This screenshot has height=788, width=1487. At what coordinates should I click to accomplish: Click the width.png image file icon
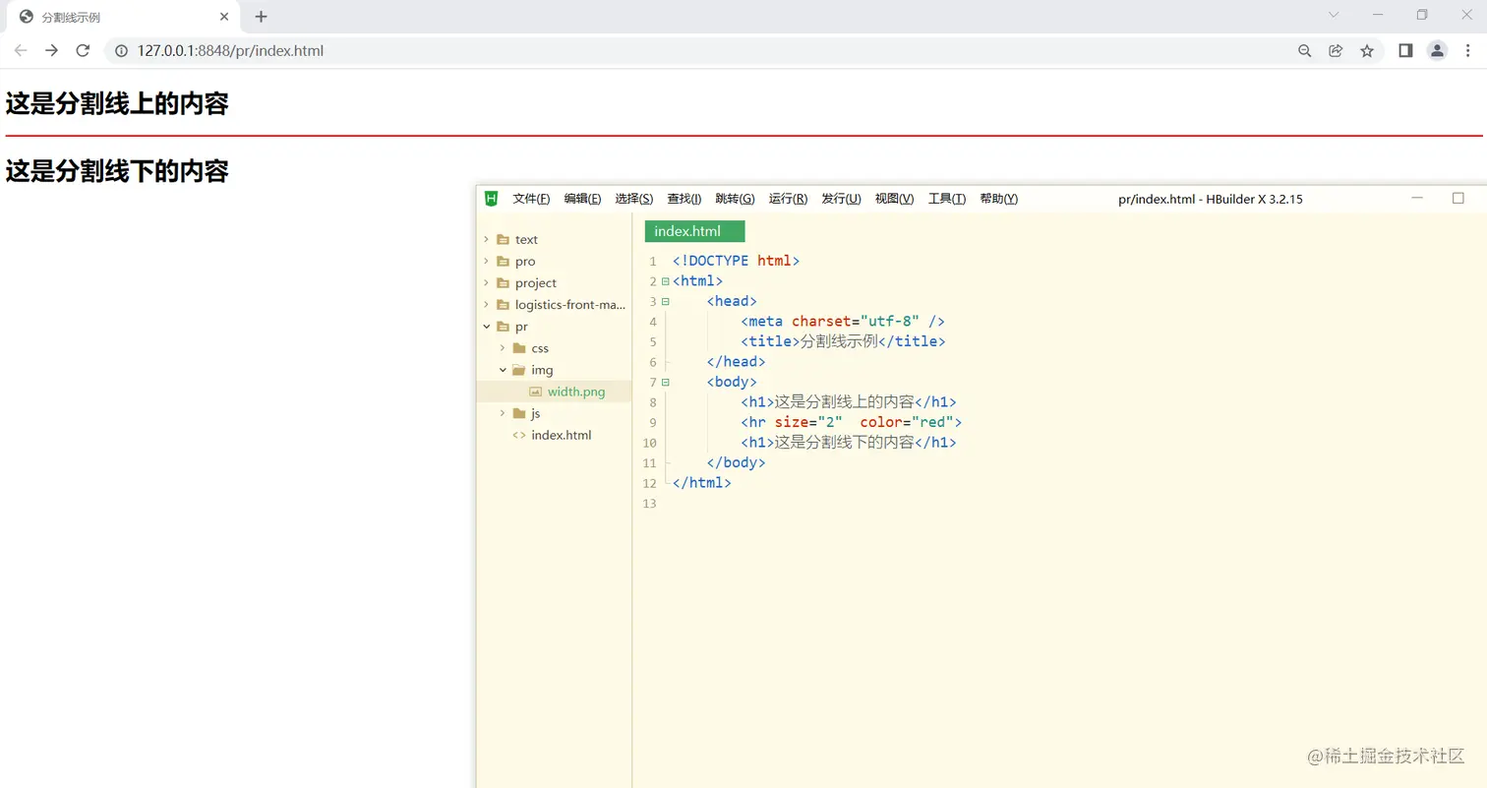pos(536,392)
